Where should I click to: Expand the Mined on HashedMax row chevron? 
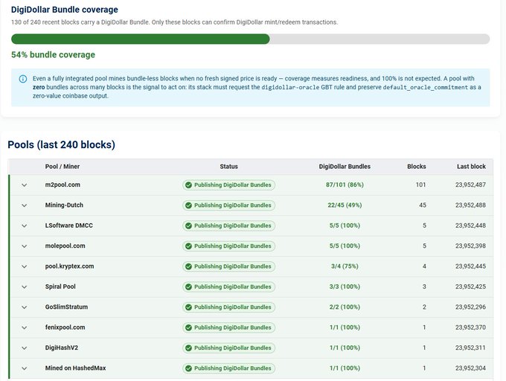click(25, 368)
